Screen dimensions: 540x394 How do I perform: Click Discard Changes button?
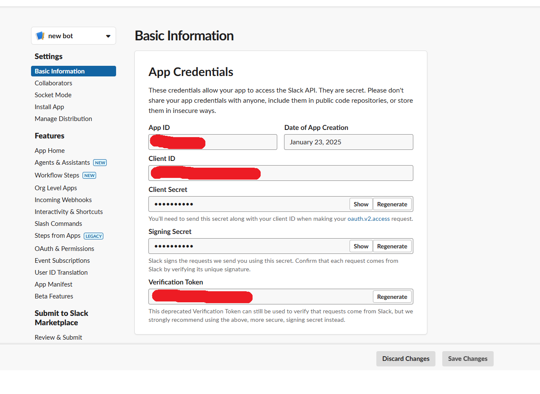pos(406,359)
